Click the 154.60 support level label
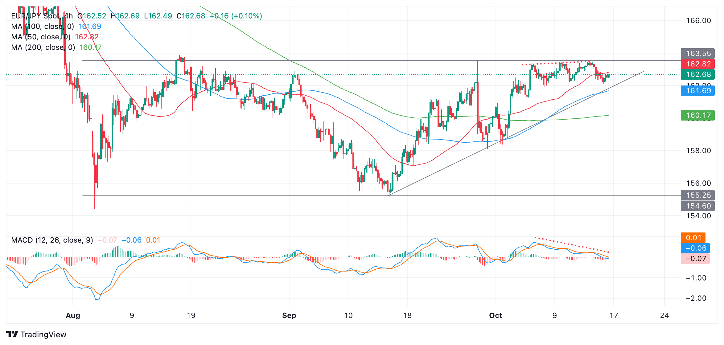 point(698,206)
